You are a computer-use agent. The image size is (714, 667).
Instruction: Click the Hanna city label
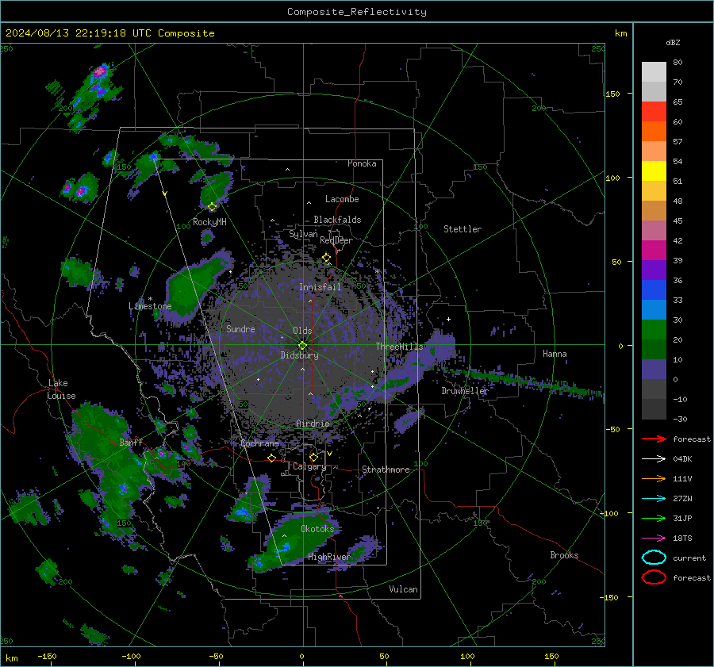point(555,354)
